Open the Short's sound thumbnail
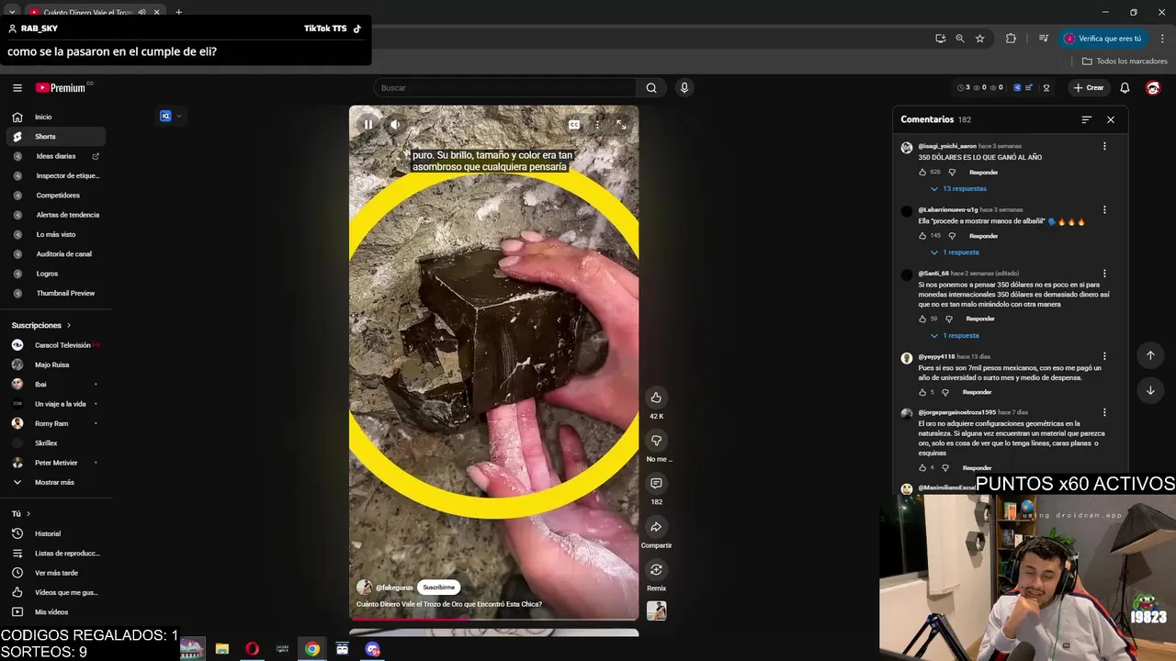1176x661 pixels. 656,611
